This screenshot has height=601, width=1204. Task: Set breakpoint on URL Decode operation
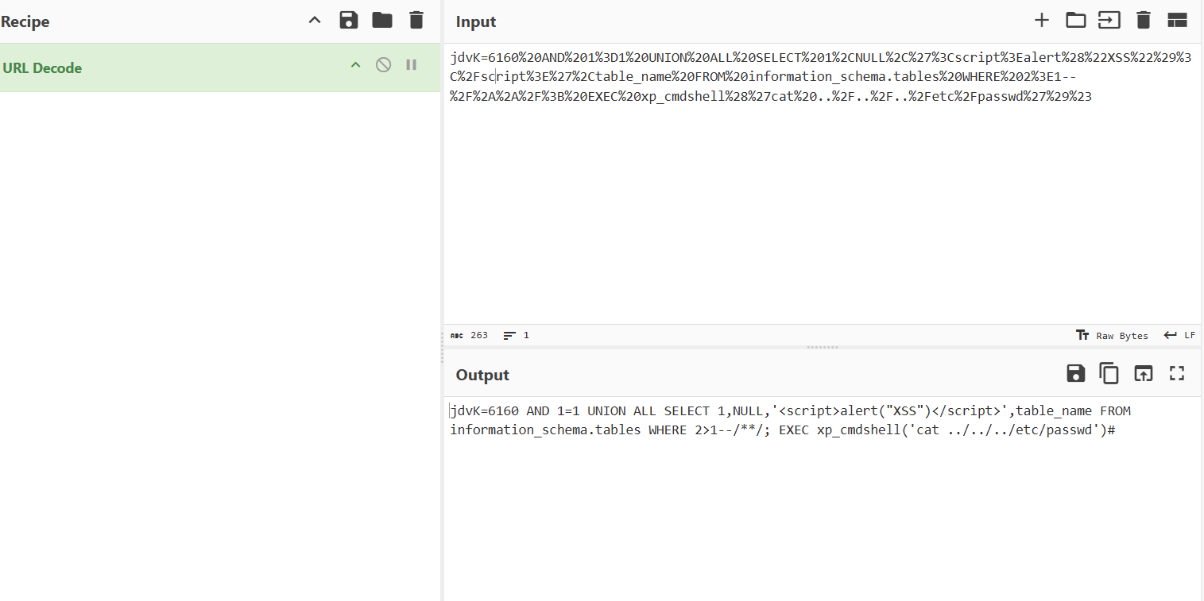tap(411, 65)
